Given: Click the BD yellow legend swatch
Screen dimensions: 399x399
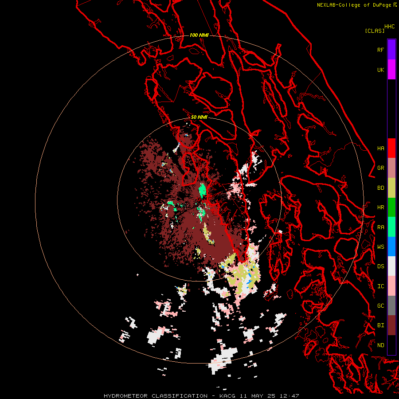Looking at the screenshot, I should (391, 188).
